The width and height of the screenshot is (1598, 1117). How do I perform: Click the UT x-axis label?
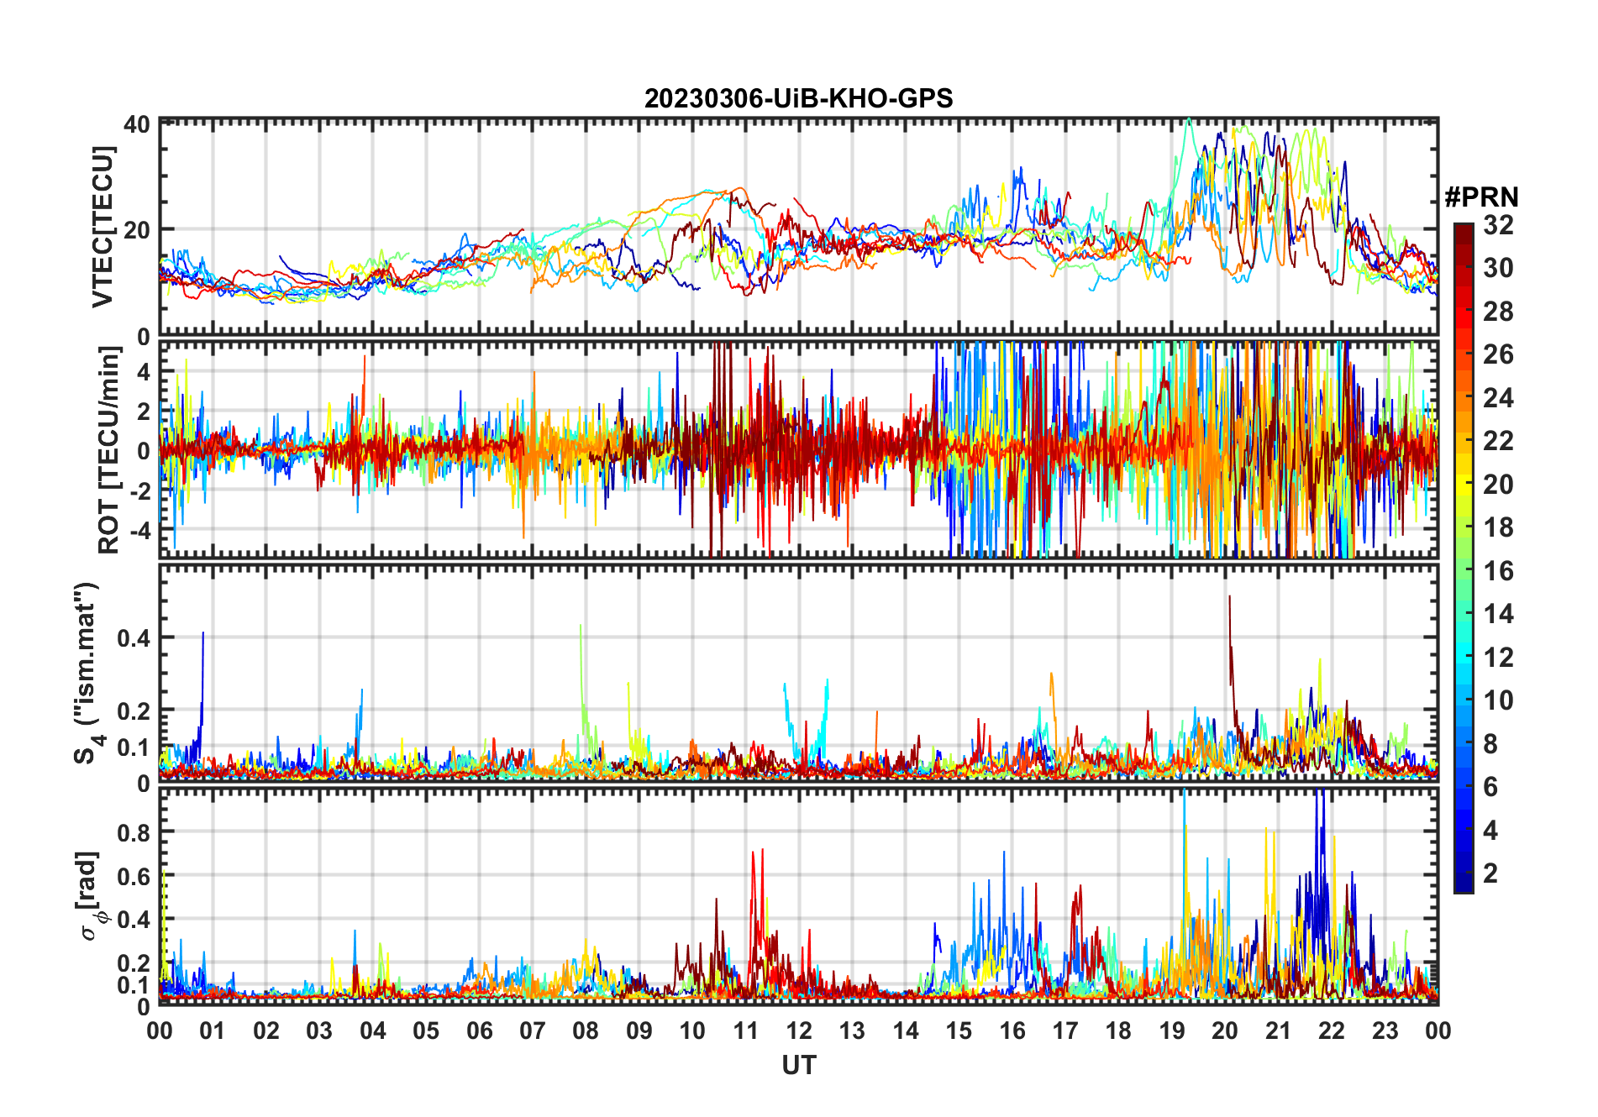(798, 1065)
